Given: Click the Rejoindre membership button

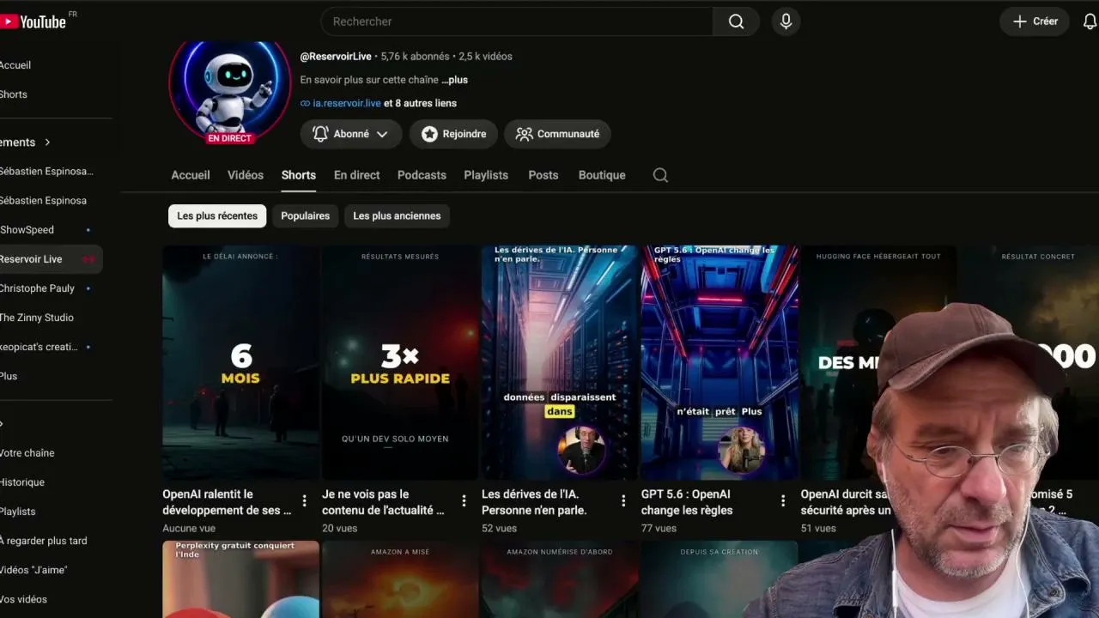Looking at the screenshot, I should (454, 134).
